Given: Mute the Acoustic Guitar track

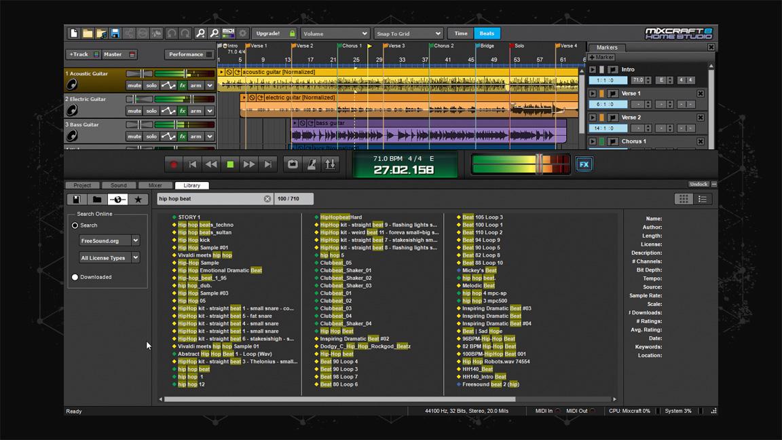Looking at the screenshot, I should click(134, 85).
